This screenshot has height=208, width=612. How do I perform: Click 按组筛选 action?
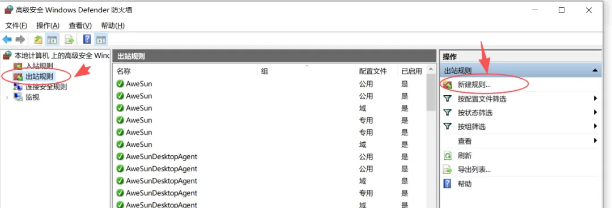click(471, 127)
